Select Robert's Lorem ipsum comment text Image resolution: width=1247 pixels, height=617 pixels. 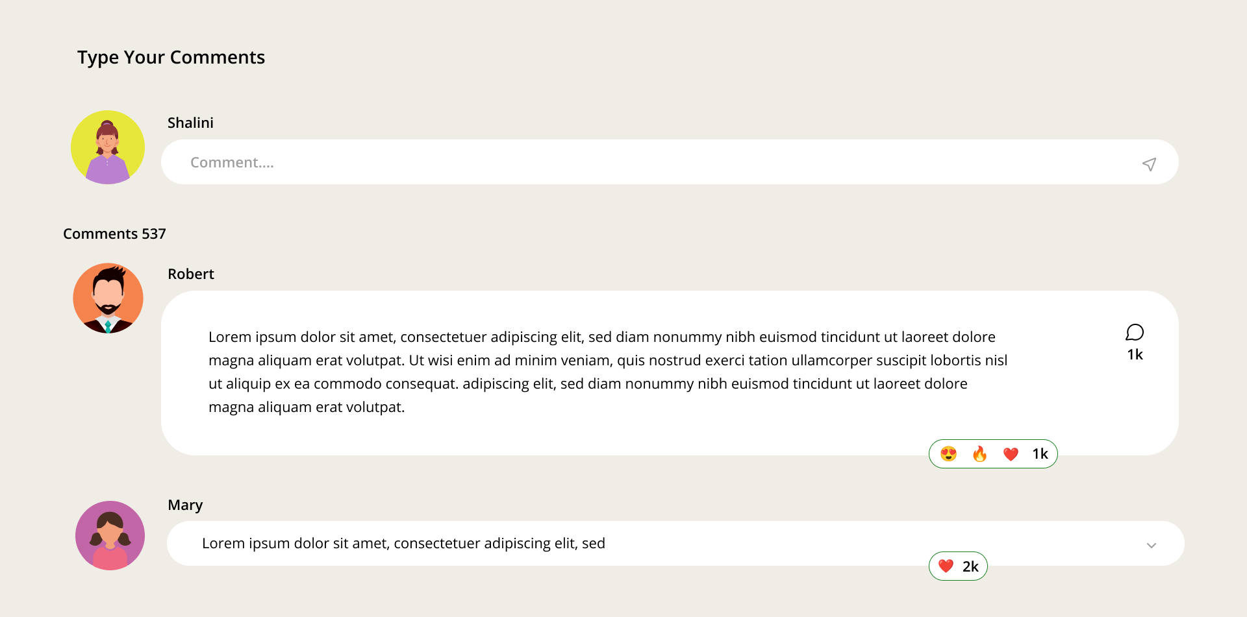[608, 372]
